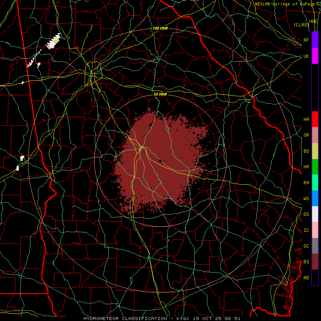
Task: Click the RA legend label
Action: point(306,183)
